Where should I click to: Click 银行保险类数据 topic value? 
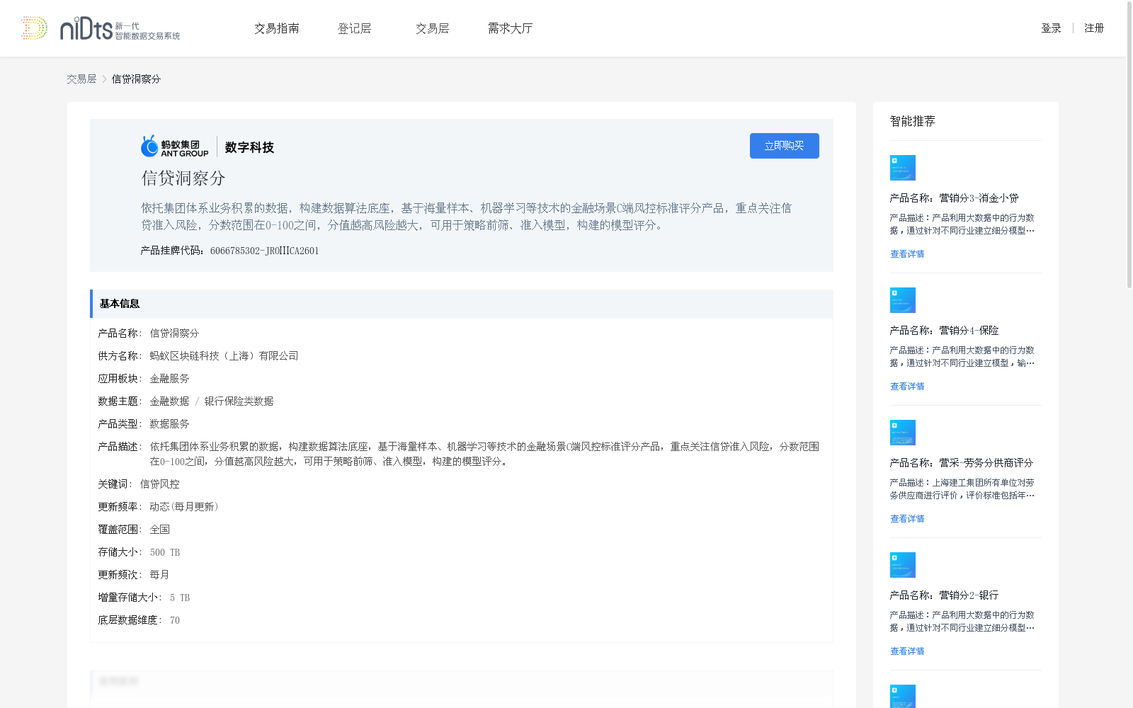pos(239,401)
